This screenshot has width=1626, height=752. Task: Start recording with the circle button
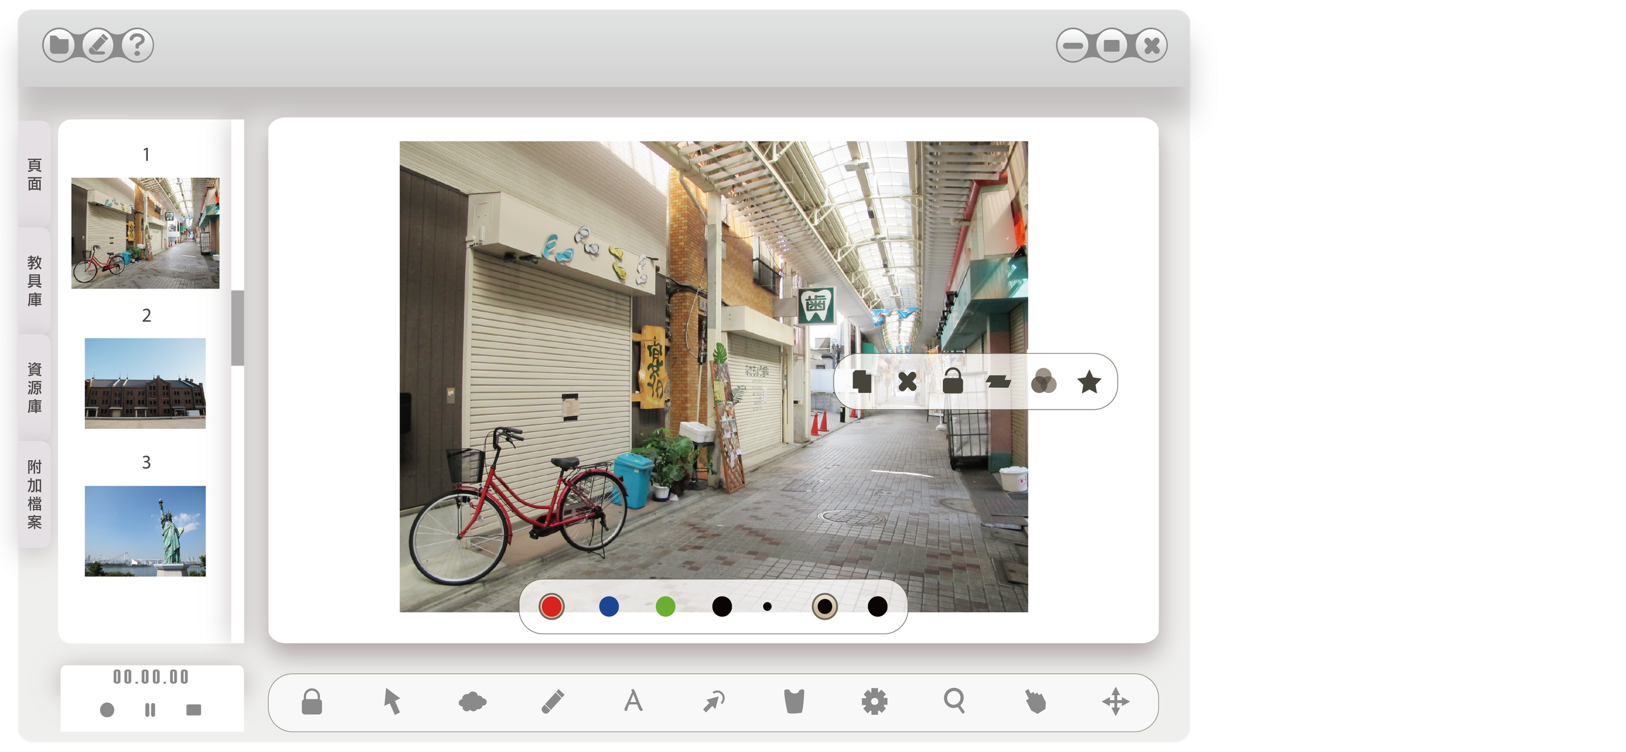pos(107,710)
